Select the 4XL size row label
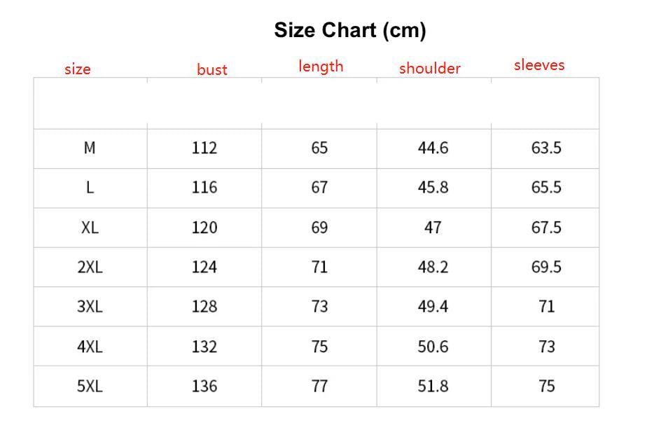 pos(90,347)
